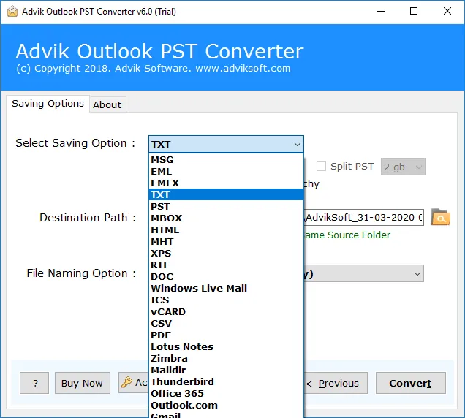Click the folder browse icon for destination path

(x=440, y=217)
